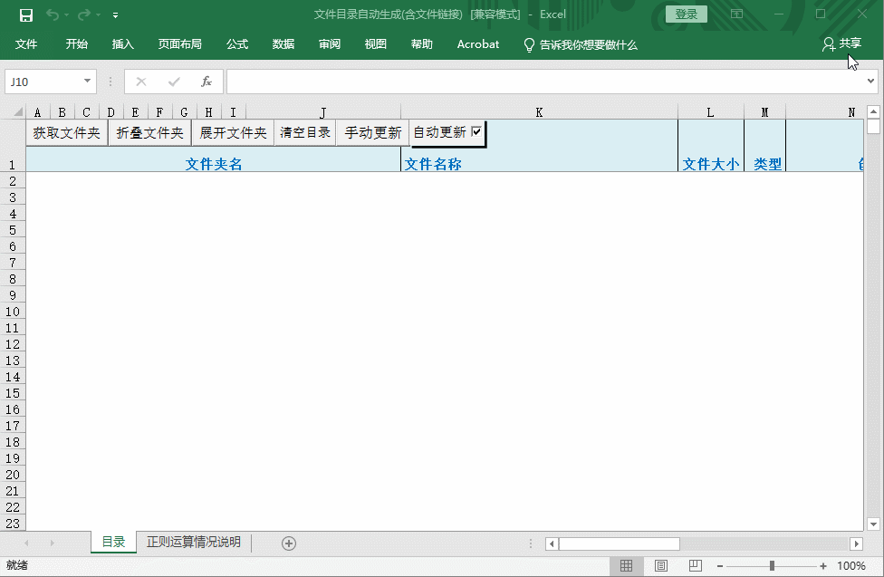
Task: Click the Undo arrow icon
Action: [53, 15]
